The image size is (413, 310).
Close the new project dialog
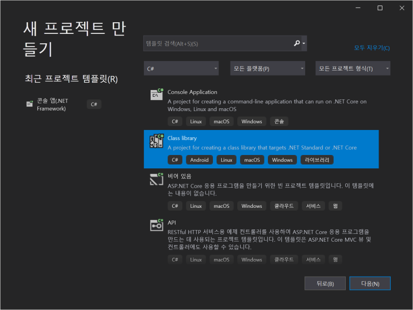click(402, 8)
